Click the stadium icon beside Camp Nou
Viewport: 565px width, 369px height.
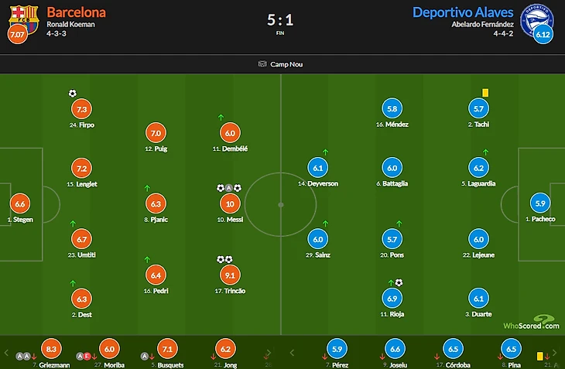(262, 63)
